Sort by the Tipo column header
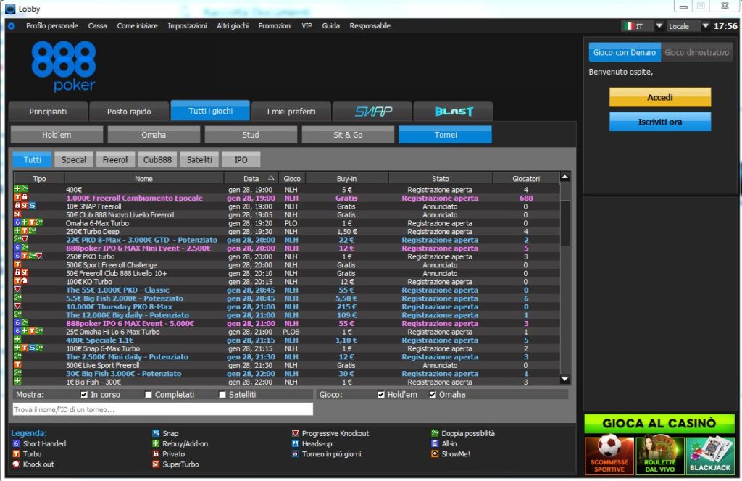The image size is (742, 481). coord(39,179)
